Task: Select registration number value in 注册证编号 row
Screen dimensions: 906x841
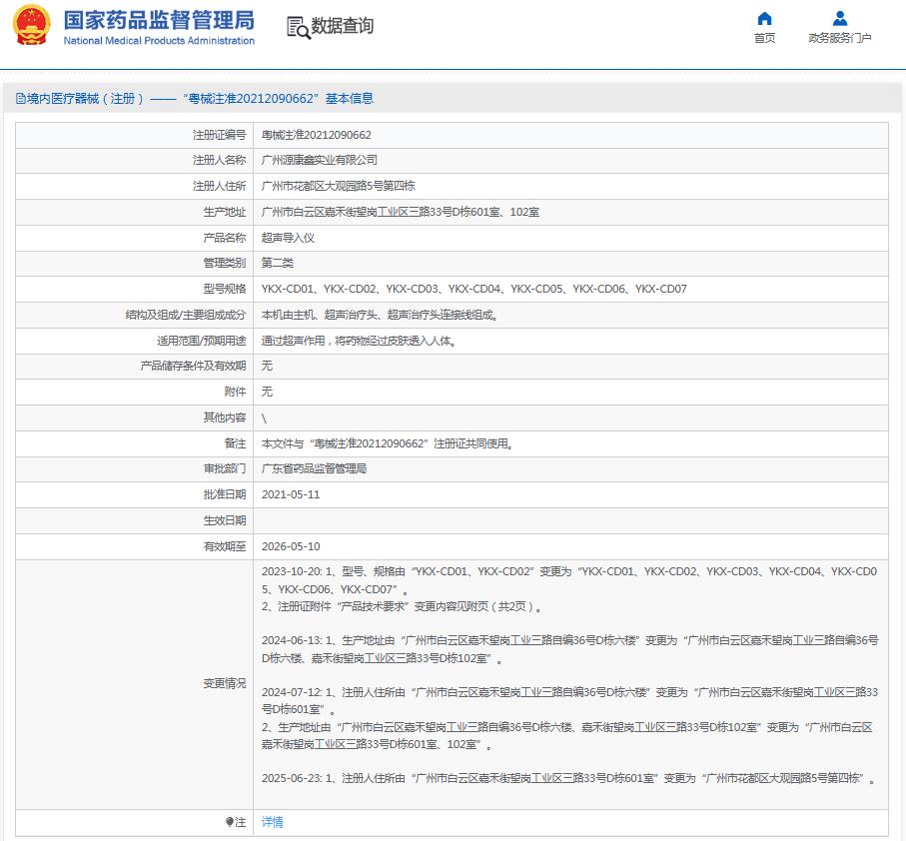Action: tap(316, 135)
